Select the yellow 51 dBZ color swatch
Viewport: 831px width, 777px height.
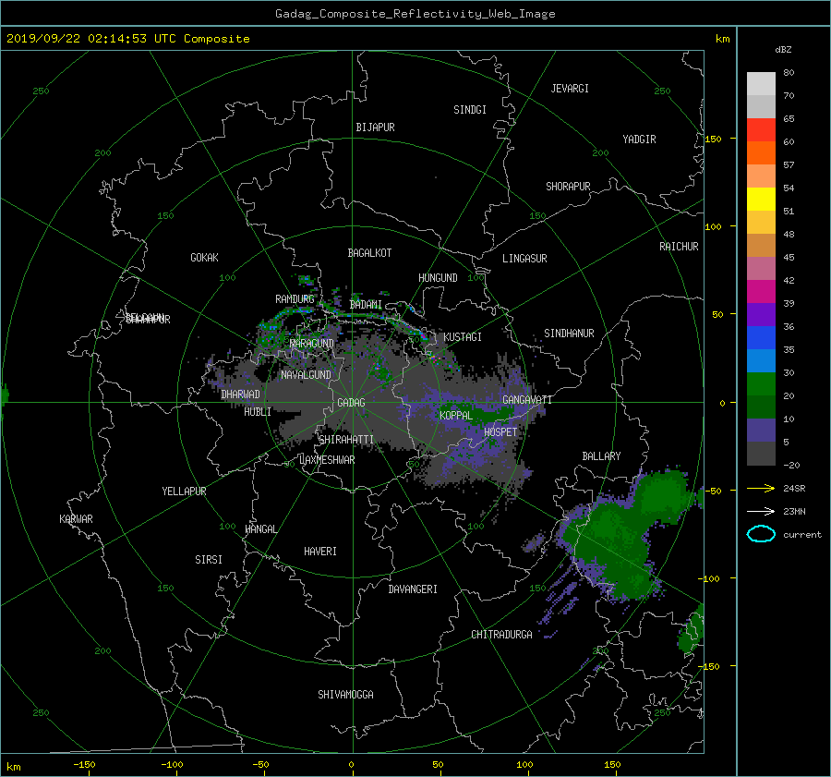pyautogui.click(x=761, y=200)
